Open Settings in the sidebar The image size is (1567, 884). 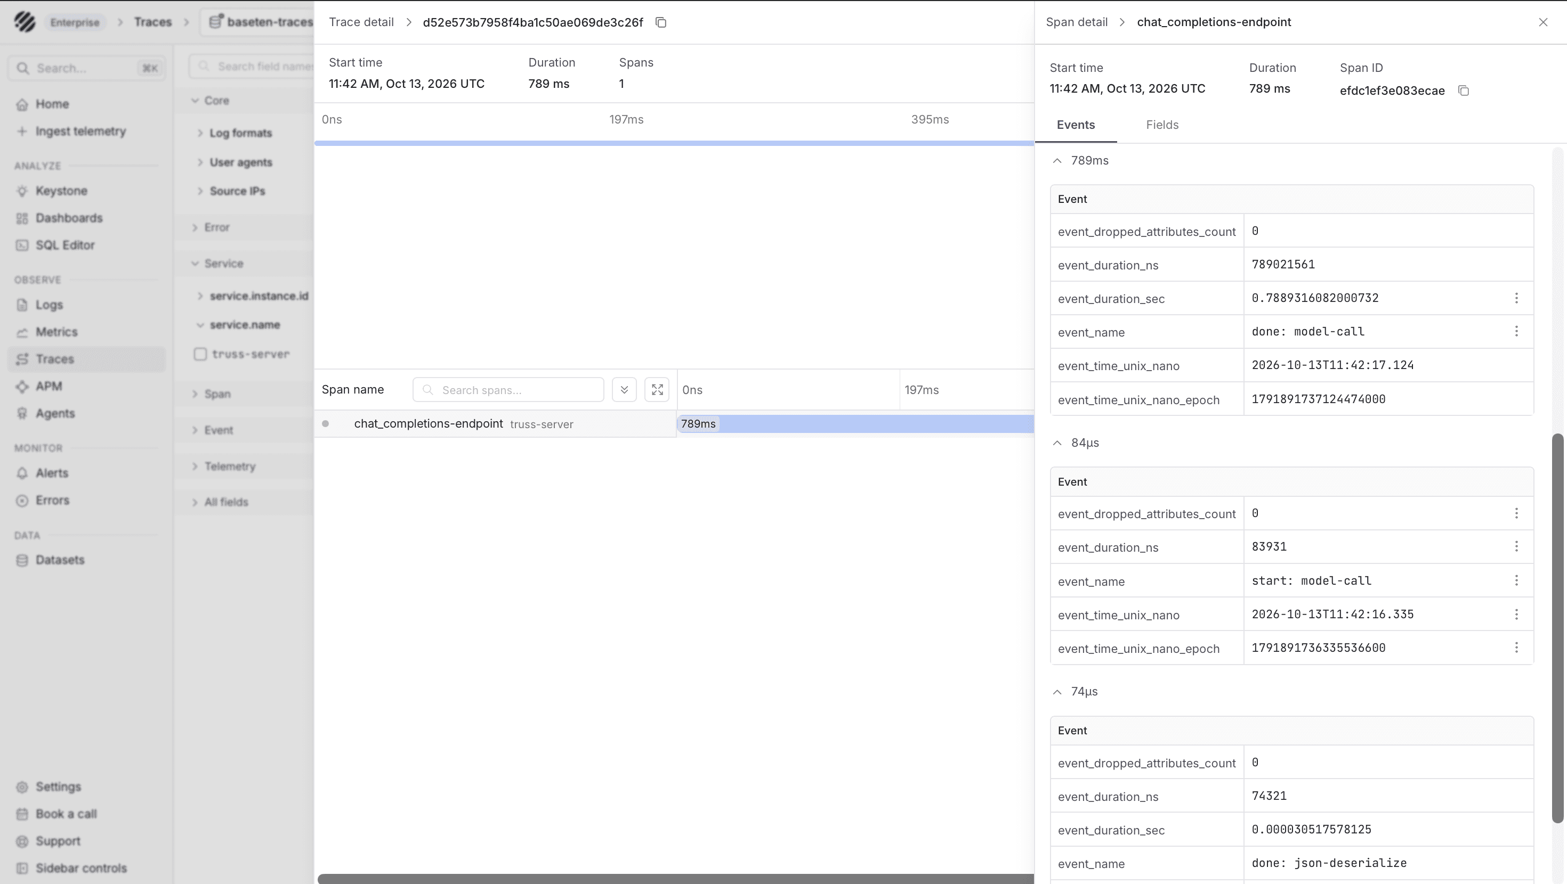86,787
